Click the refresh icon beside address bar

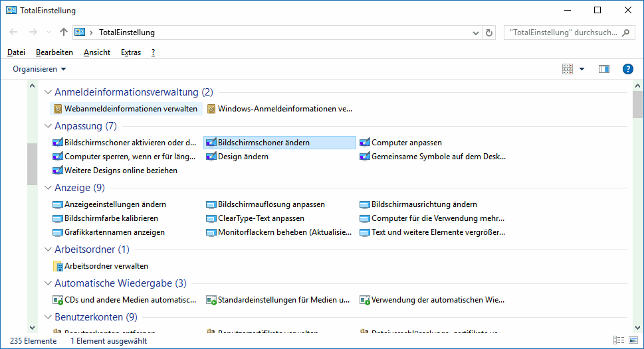click(x=490, y=32)
